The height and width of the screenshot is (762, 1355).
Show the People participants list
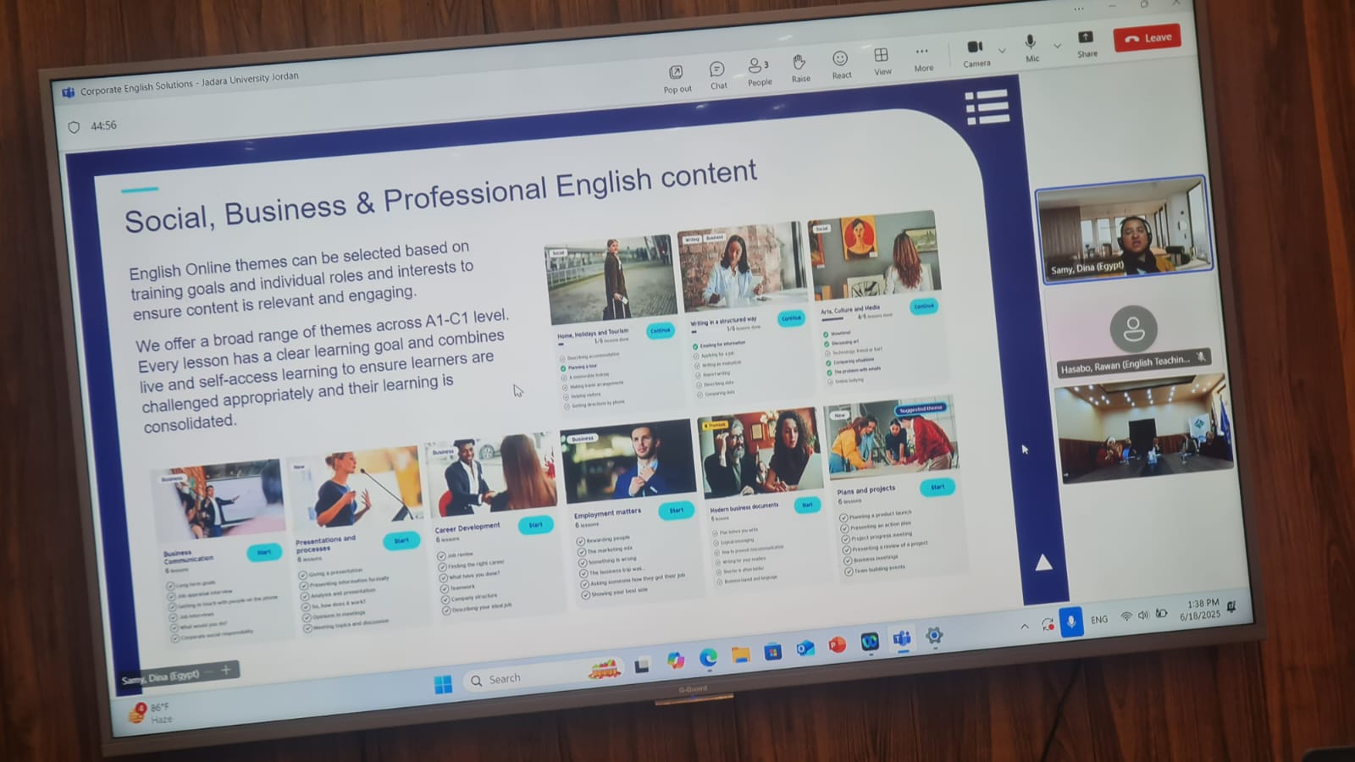759,70
